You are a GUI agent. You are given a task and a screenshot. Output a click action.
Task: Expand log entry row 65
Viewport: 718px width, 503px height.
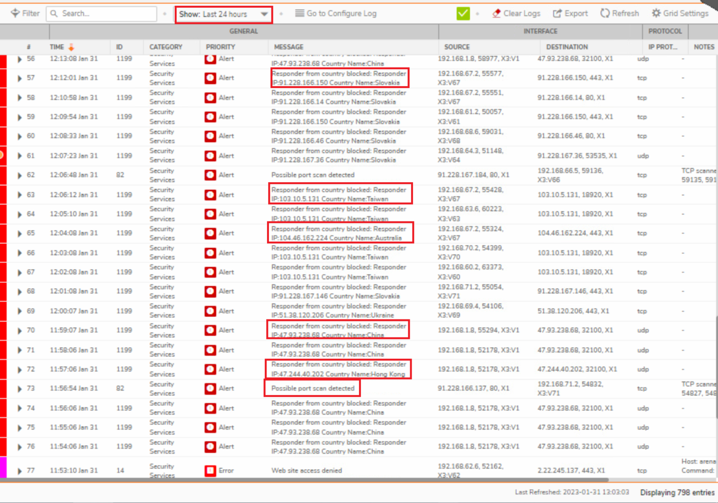point(20,233)
